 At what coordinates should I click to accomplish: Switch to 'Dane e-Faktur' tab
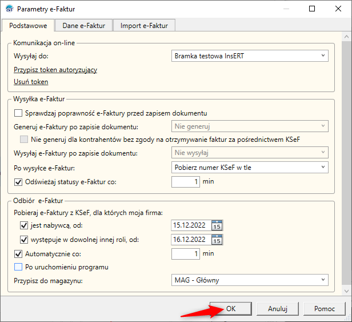[83, 25]
